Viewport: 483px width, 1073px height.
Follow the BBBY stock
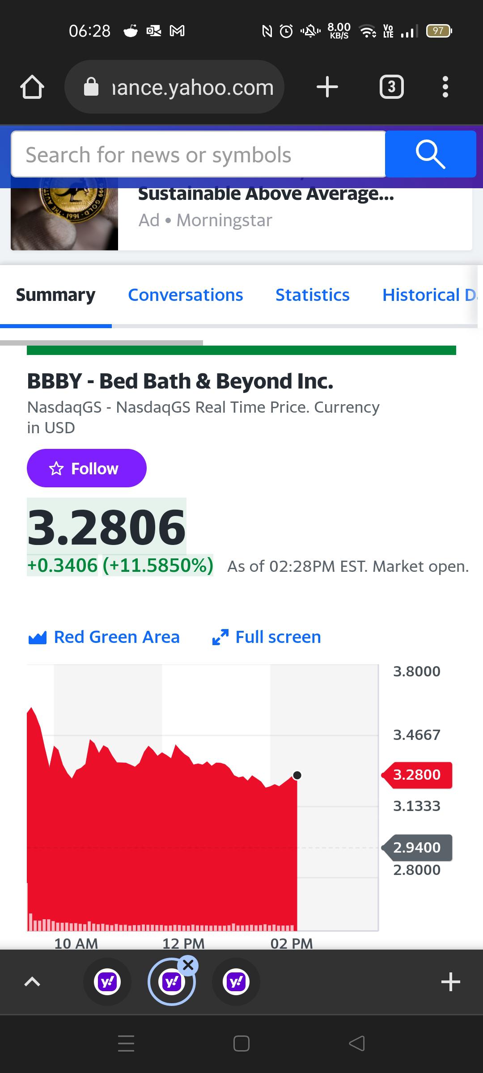87,468
